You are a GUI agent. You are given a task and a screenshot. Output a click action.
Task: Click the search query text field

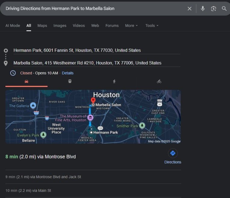point(94,9)
